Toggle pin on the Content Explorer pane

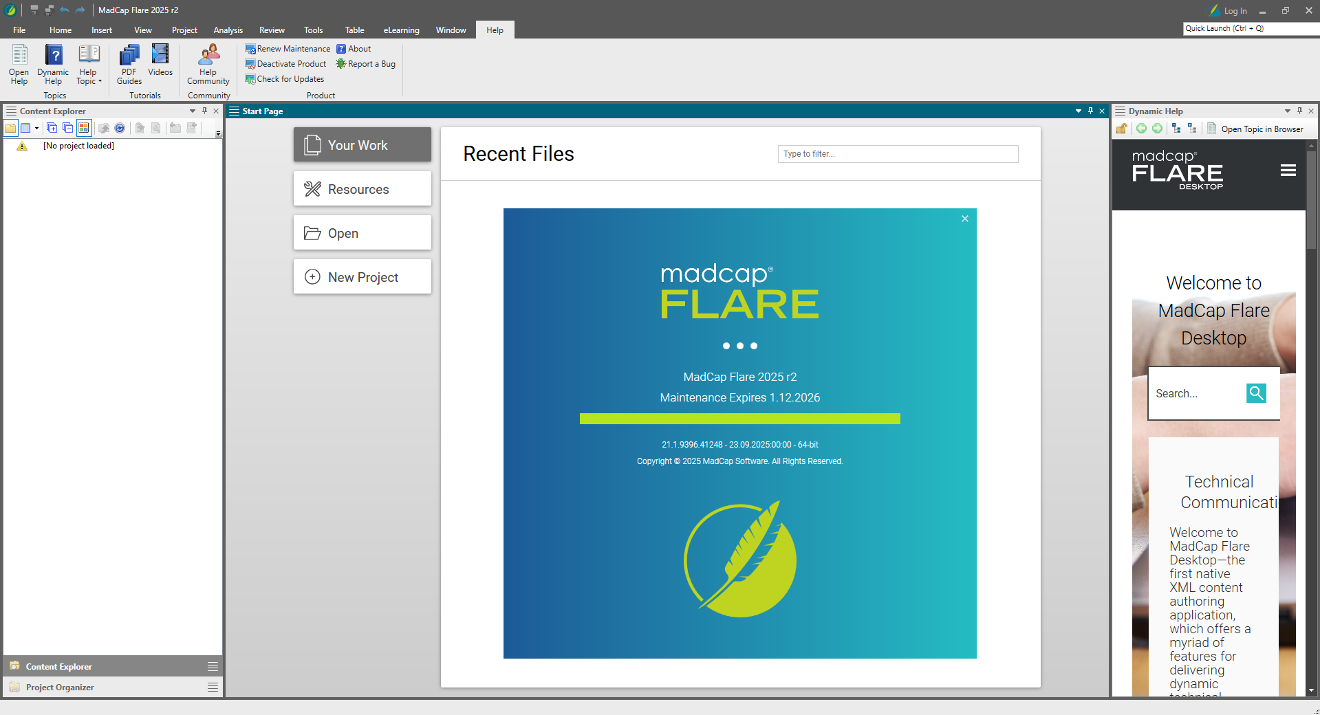tap(204, 111)
